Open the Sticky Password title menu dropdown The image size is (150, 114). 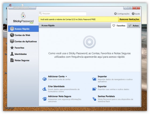22,8
